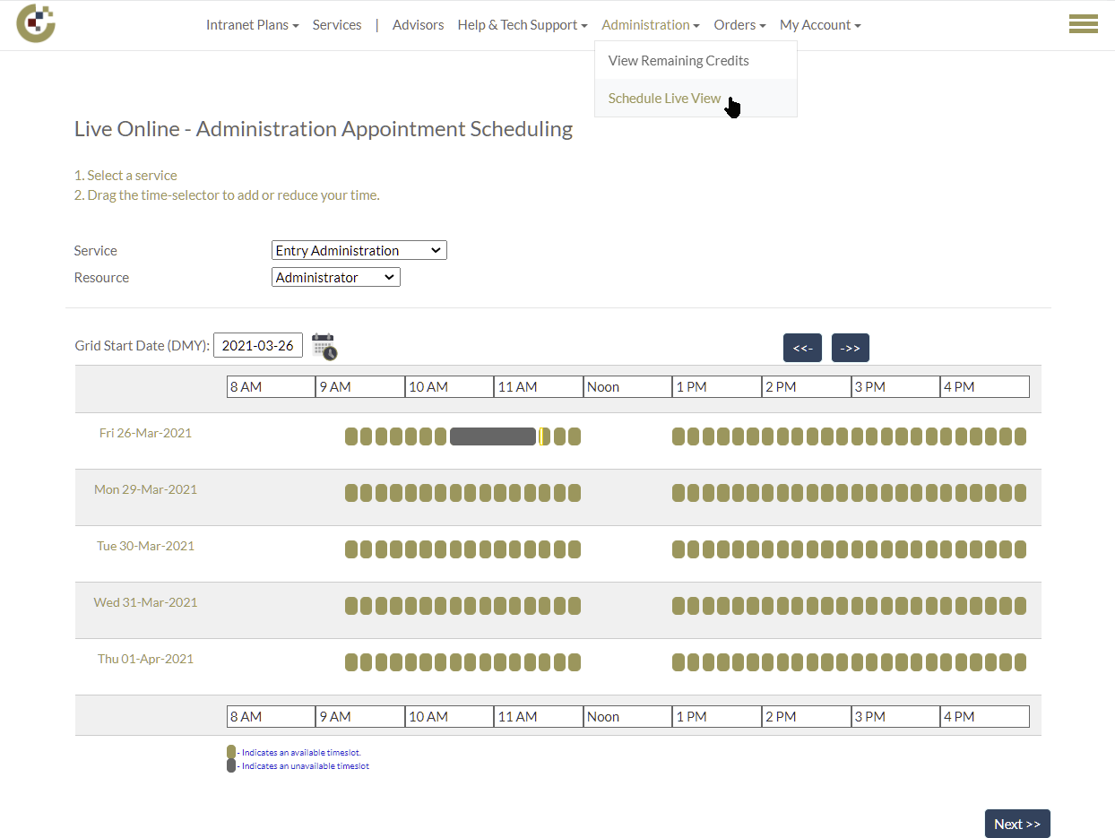Click the Next >> button
This screenshot has width=1115, height=838.
1017,824
